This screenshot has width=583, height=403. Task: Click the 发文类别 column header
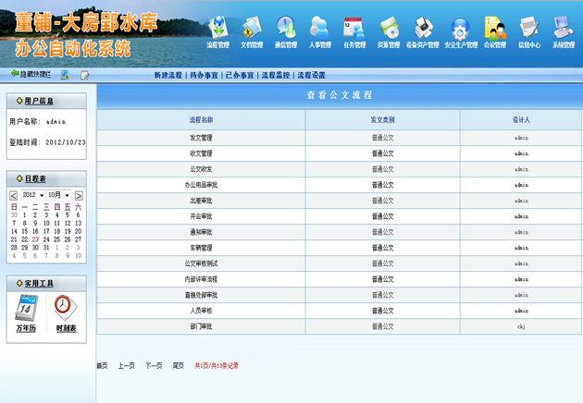coord(382,120)
